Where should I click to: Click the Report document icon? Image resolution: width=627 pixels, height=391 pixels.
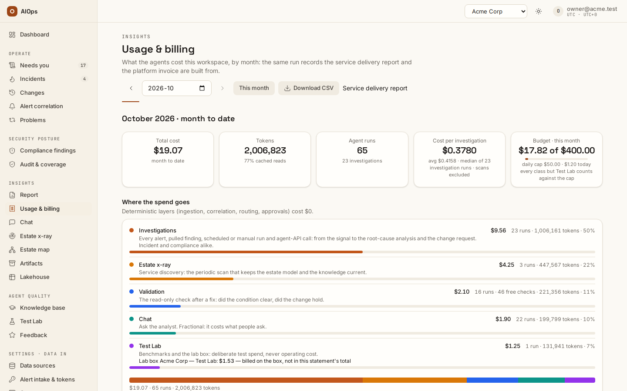[x=12, y=195]
